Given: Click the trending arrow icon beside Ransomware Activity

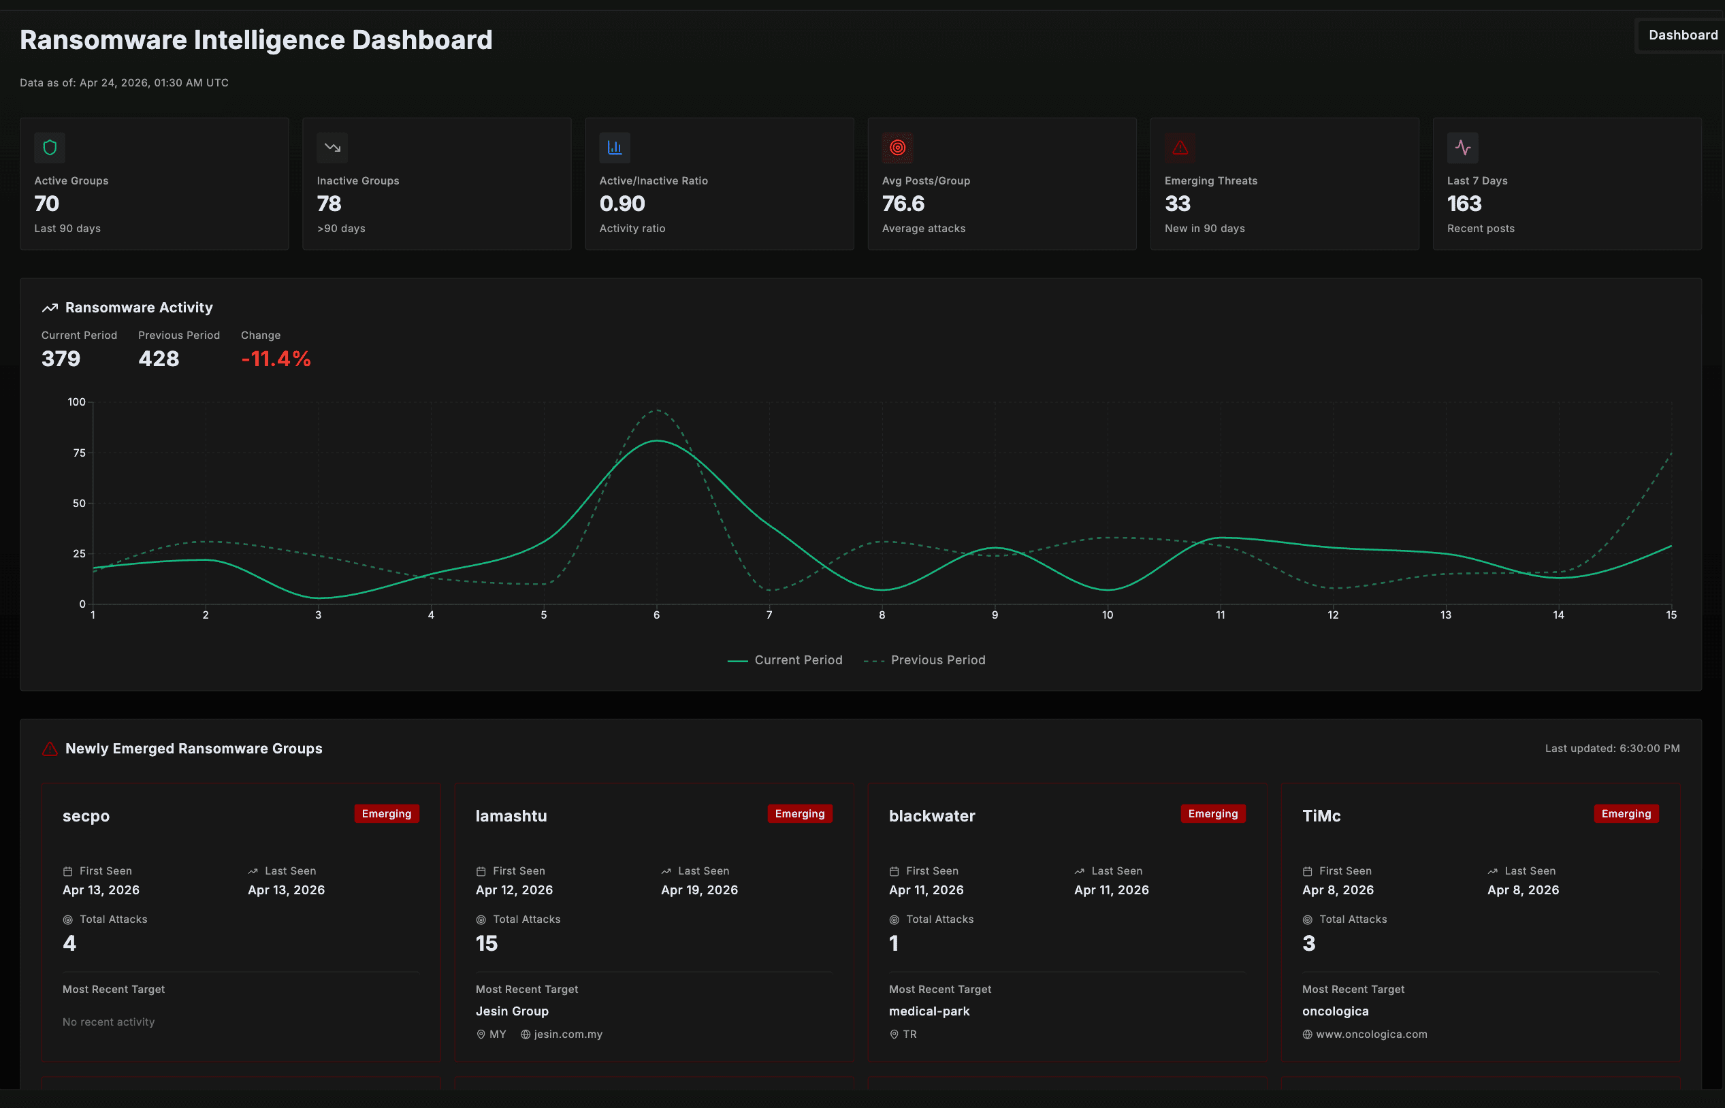Looking at the screenshot, I should (50, 307).
